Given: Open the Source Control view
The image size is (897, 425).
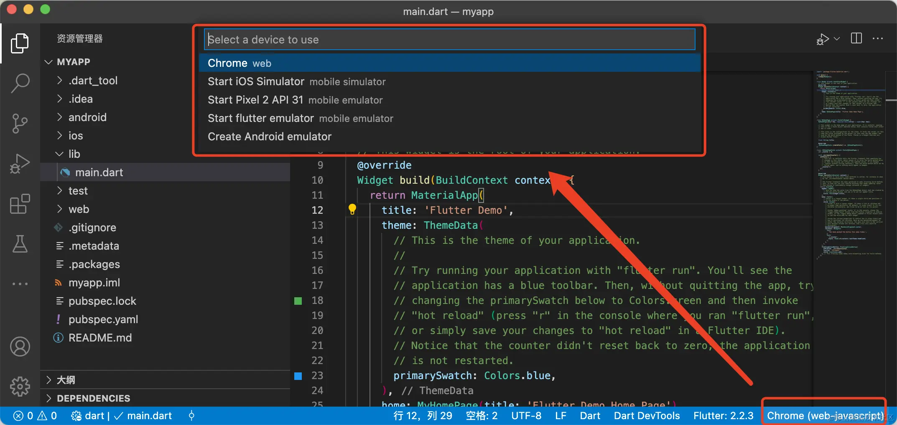Looking at the screenshot, I should pyautogui.click(x=20, y=124).
